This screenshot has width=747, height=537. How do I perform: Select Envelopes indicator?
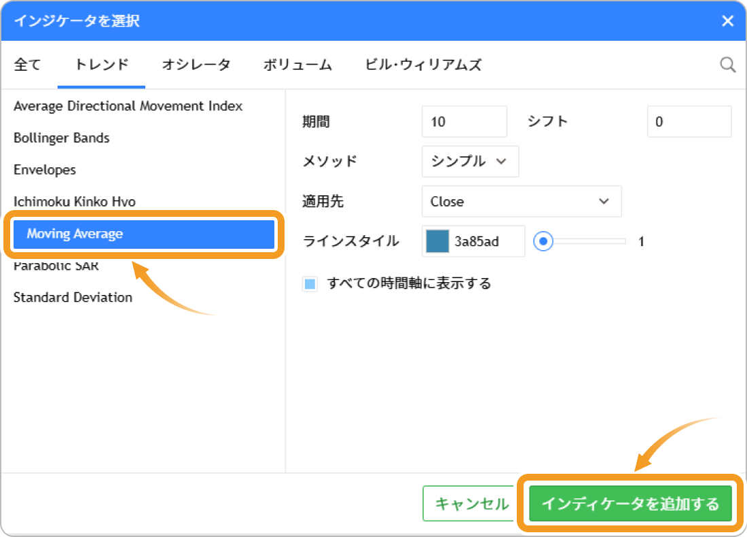point(45,170)
